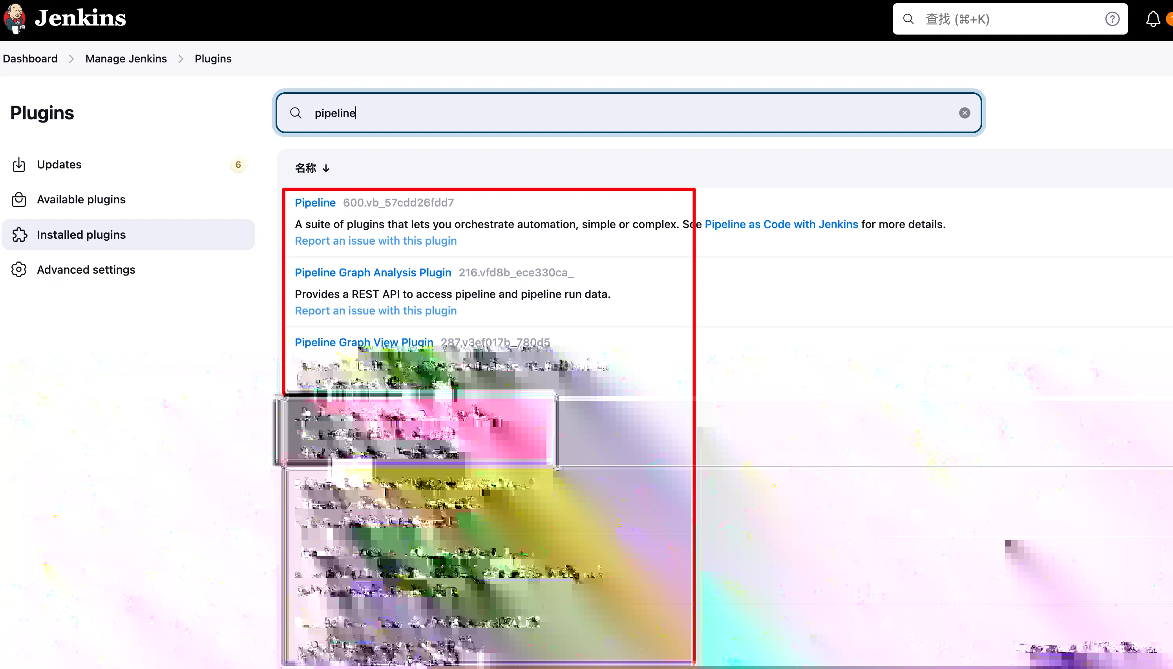Open Available plugins in sidebar

[x=129, y=199]
